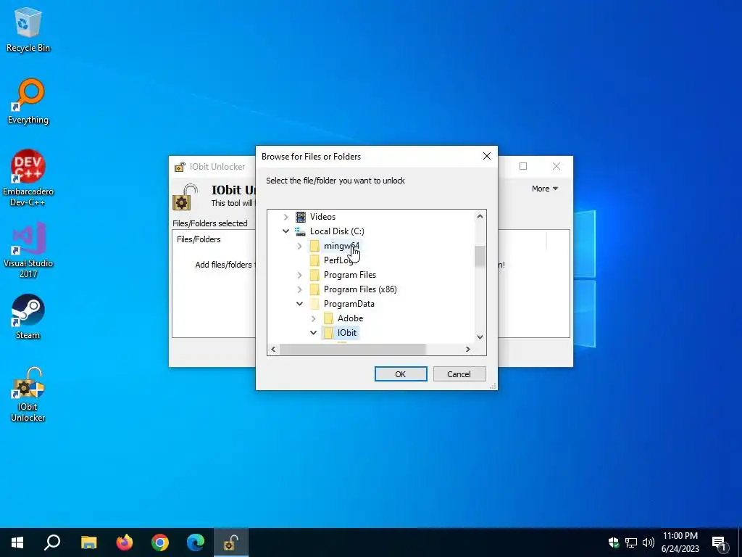Open the taskbar clock and date
742x557 pixels.
pos(680,542)
